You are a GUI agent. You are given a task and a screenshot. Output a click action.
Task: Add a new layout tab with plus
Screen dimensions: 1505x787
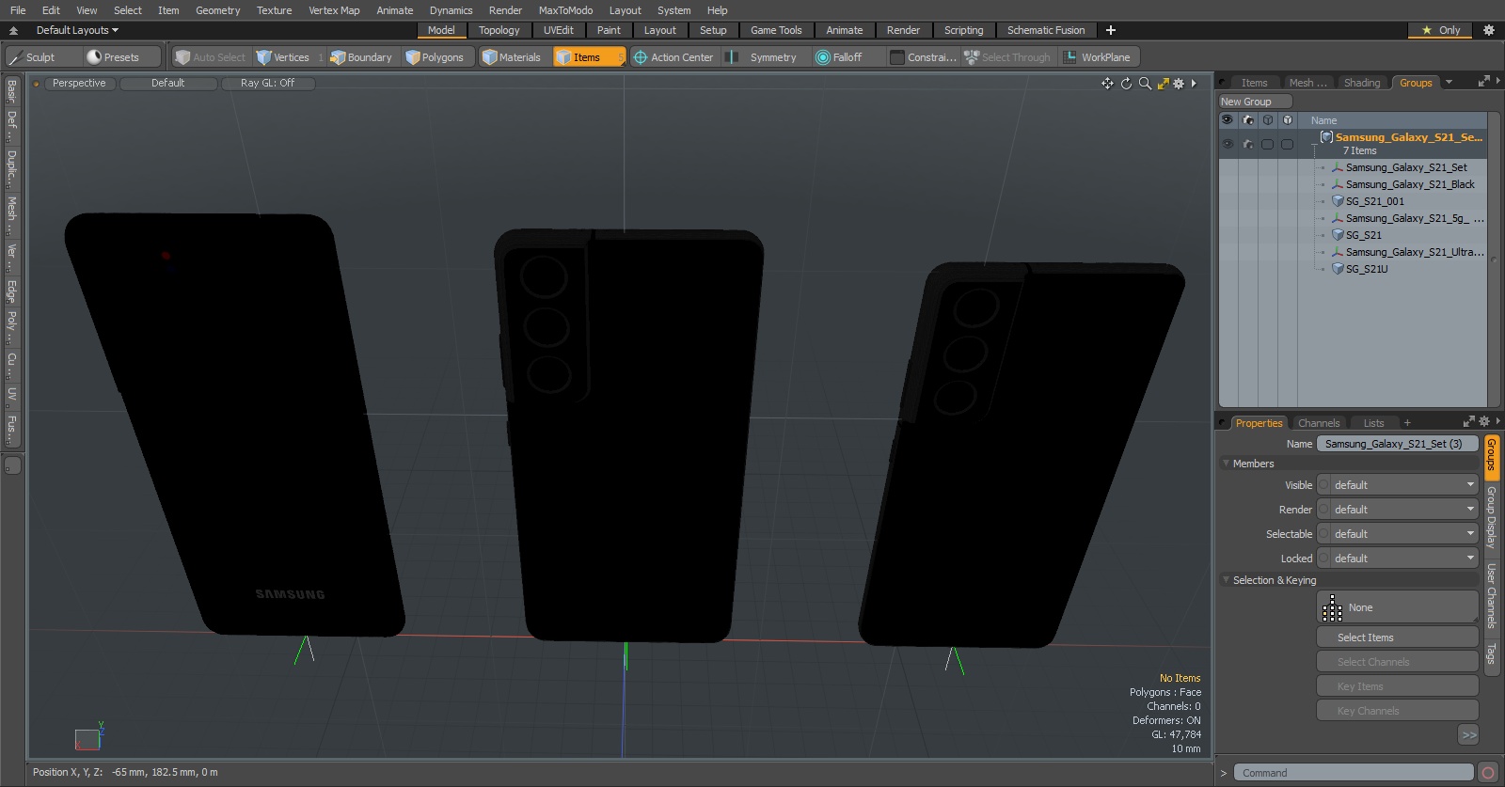tap(1111, 30)
